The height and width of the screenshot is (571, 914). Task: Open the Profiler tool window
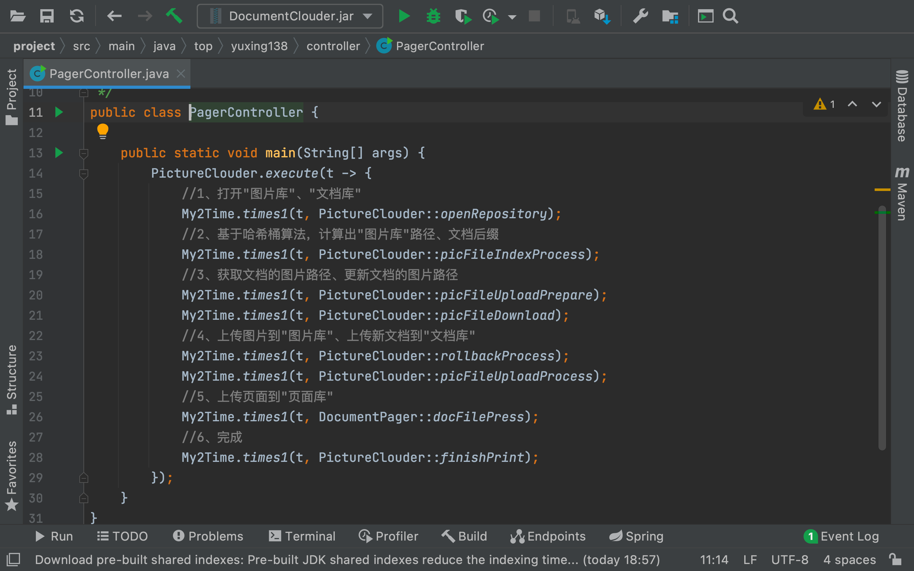pyautogui.click(x=388, y=536)
